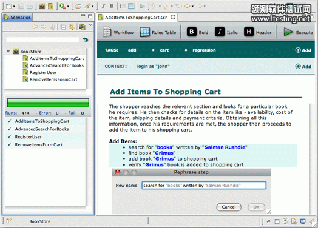Select the AddItemsToShoppingCart.scn editor tab
318x228 pixels.
coord(137,18)
